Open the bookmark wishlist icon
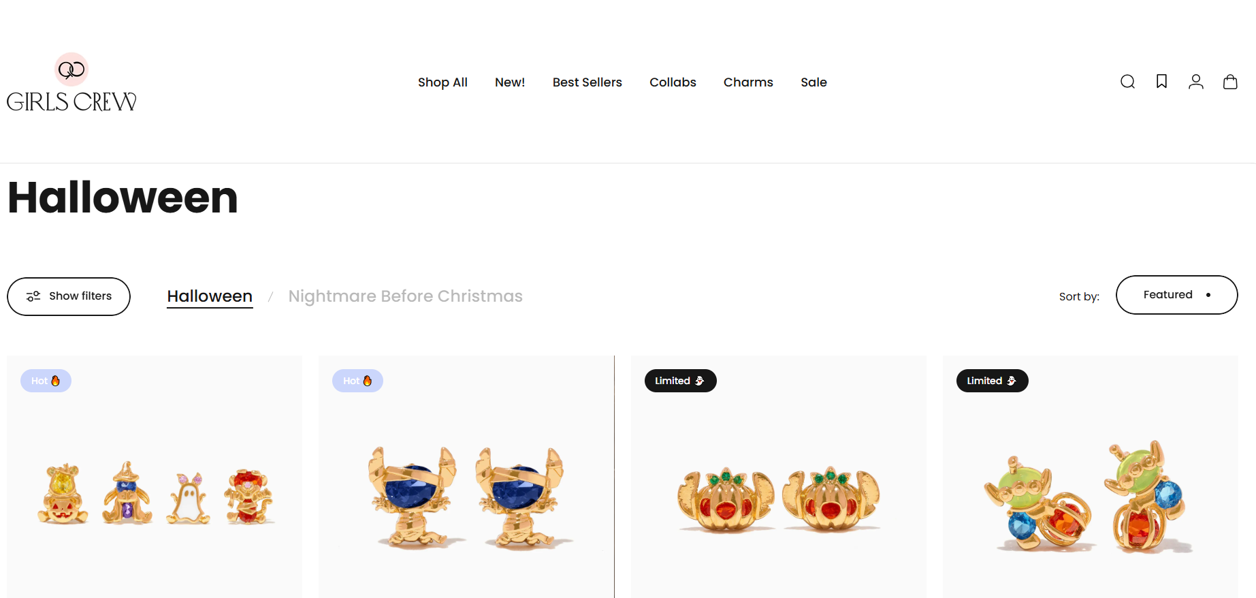 point(1161,82)
